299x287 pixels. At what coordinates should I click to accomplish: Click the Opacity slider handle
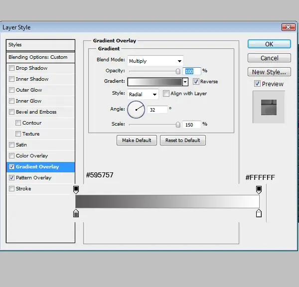178,71
